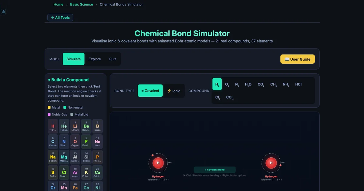Choose the HCl compound
364x191 pixels.
[x=298, y=84]
